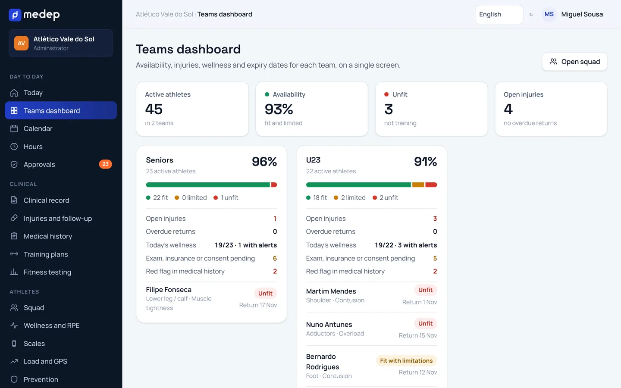
Task: Click the Prevention shield icon
Action: (14, 379)
